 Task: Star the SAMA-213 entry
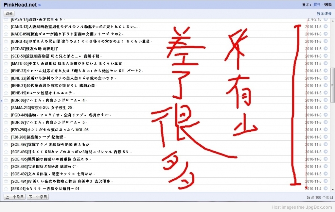[x=6, y=108]
